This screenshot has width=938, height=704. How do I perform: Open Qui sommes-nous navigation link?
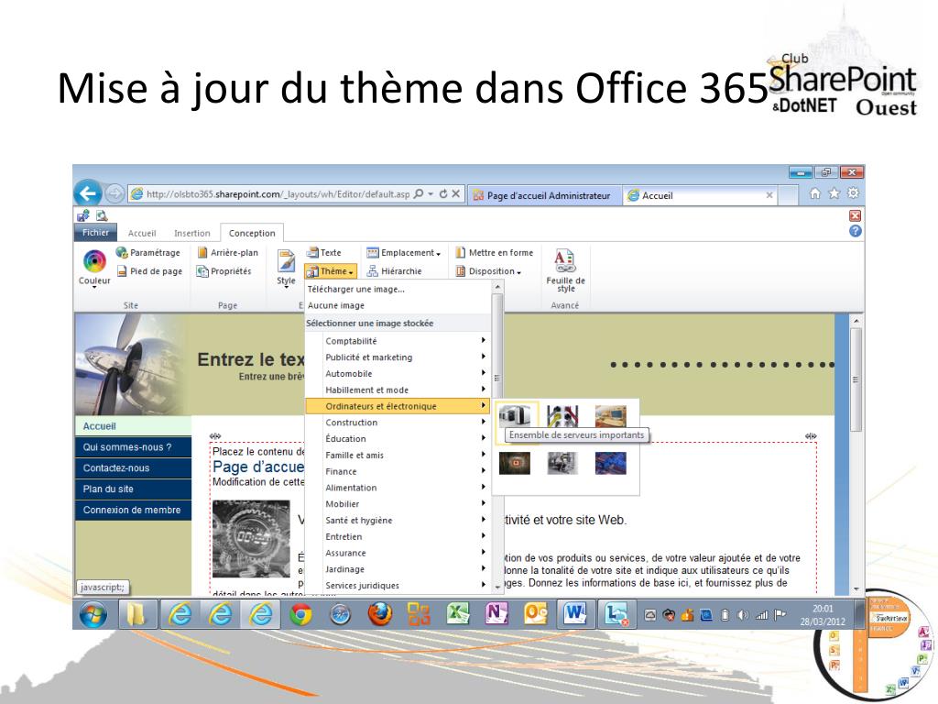pyautogui.click(x=134, y=447)
